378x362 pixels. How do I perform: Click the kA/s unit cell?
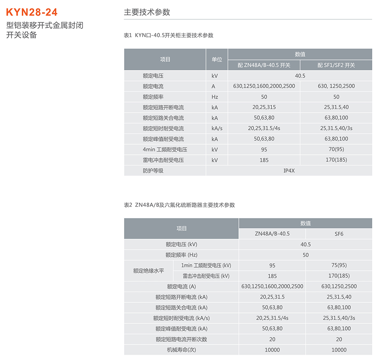coord(217,128)
